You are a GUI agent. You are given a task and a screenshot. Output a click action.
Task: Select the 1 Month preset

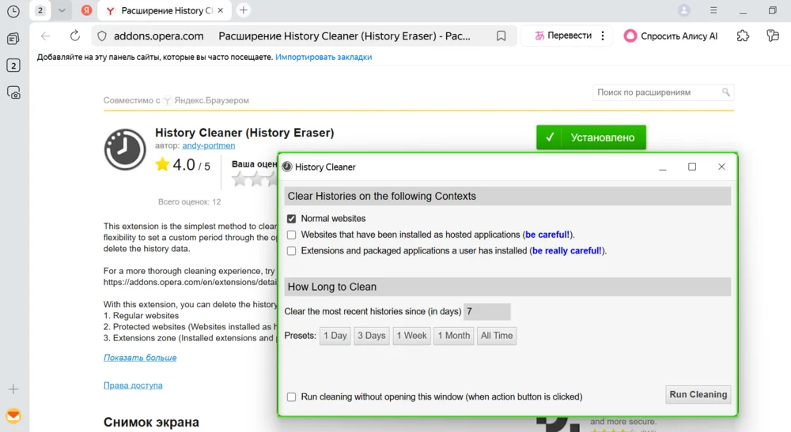(453, 336)
